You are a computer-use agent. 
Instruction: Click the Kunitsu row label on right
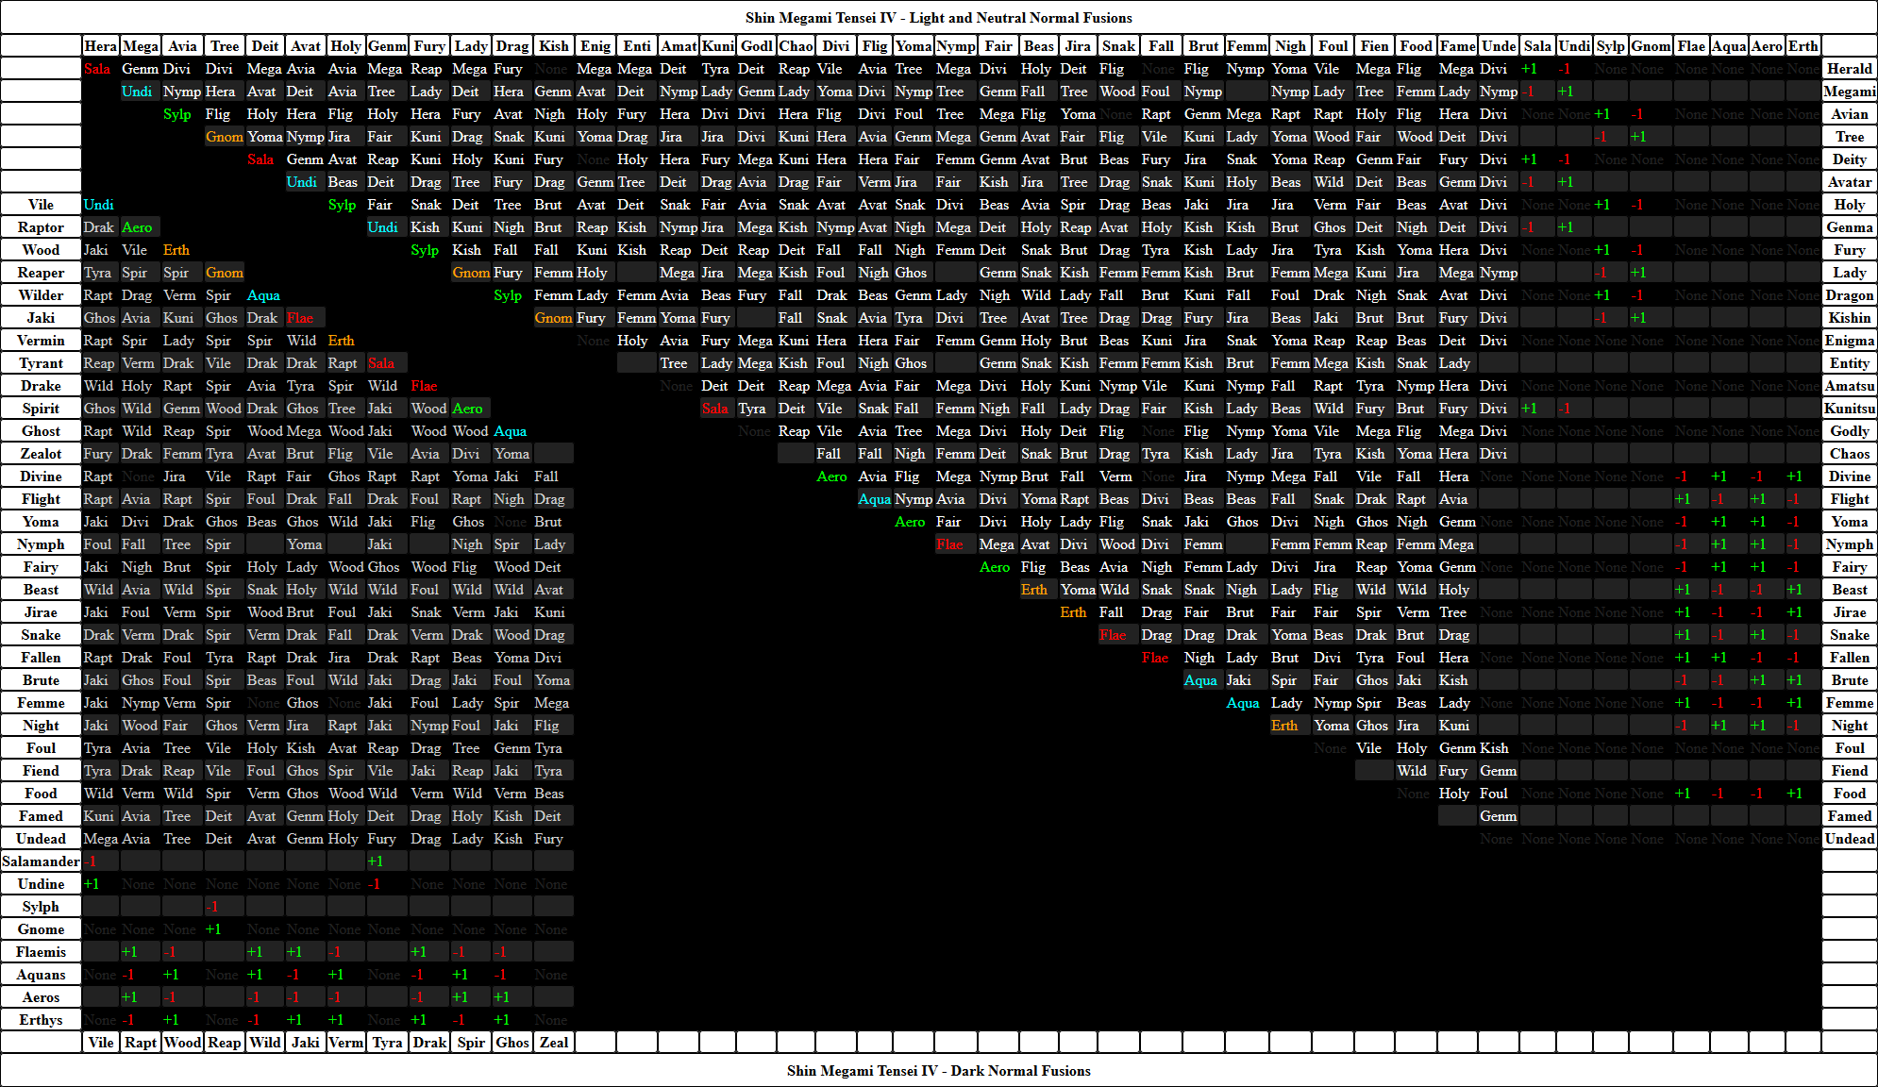(x=1849, y=408)
